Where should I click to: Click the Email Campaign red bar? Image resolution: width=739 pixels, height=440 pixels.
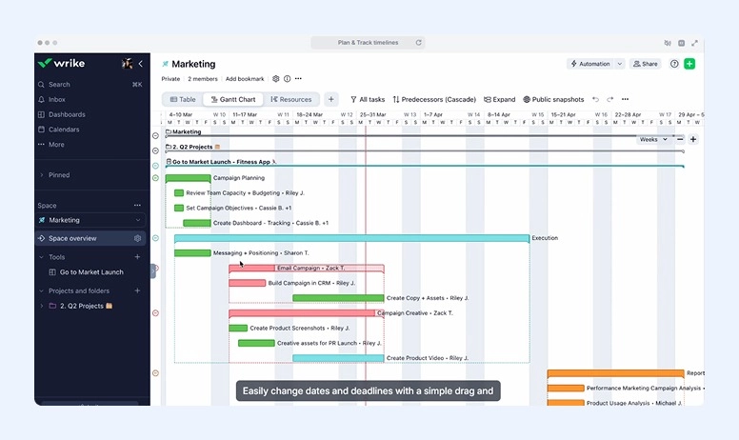pos(307,268)
